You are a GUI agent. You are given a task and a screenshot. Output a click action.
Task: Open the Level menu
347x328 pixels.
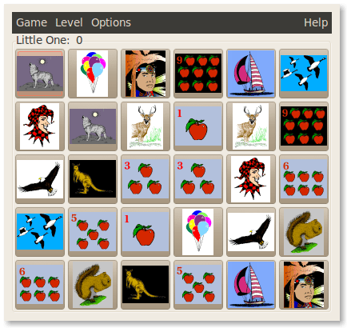tap(69, 22)
